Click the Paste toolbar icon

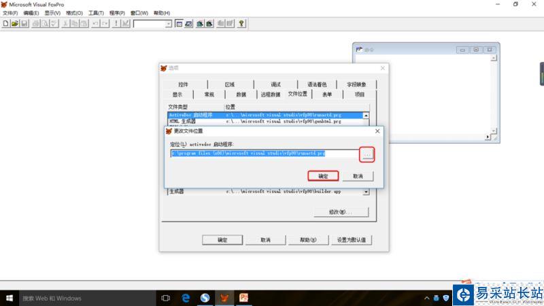tap(84, 24)
